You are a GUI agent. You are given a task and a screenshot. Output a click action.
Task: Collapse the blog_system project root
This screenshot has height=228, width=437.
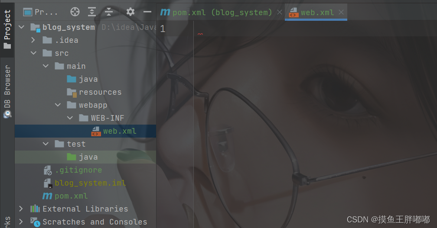click(x=22, y=27)
